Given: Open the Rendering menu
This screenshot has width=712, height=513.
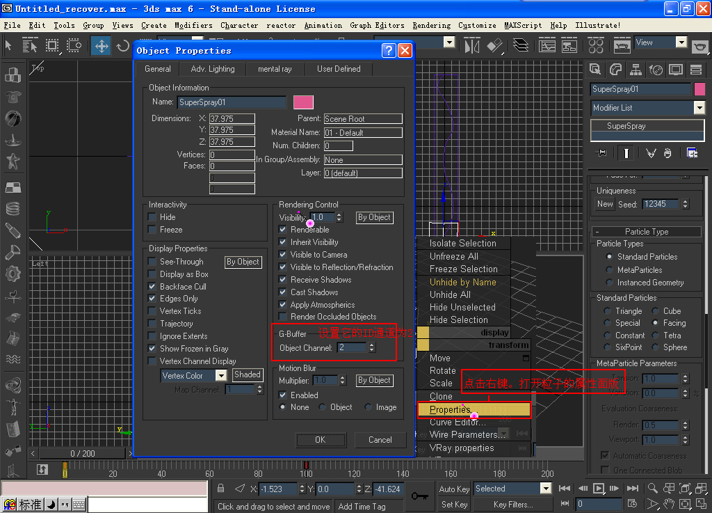Looking at the screenshot, I should (x=431, y=26).
